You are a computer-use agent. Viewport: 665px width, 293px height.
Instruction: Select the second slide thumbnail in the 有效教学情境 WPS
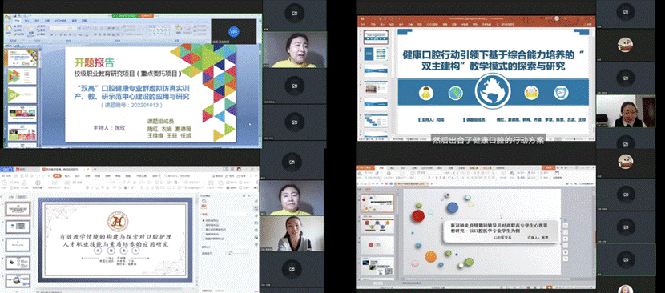pyautogui.click(x=18, y=227)
